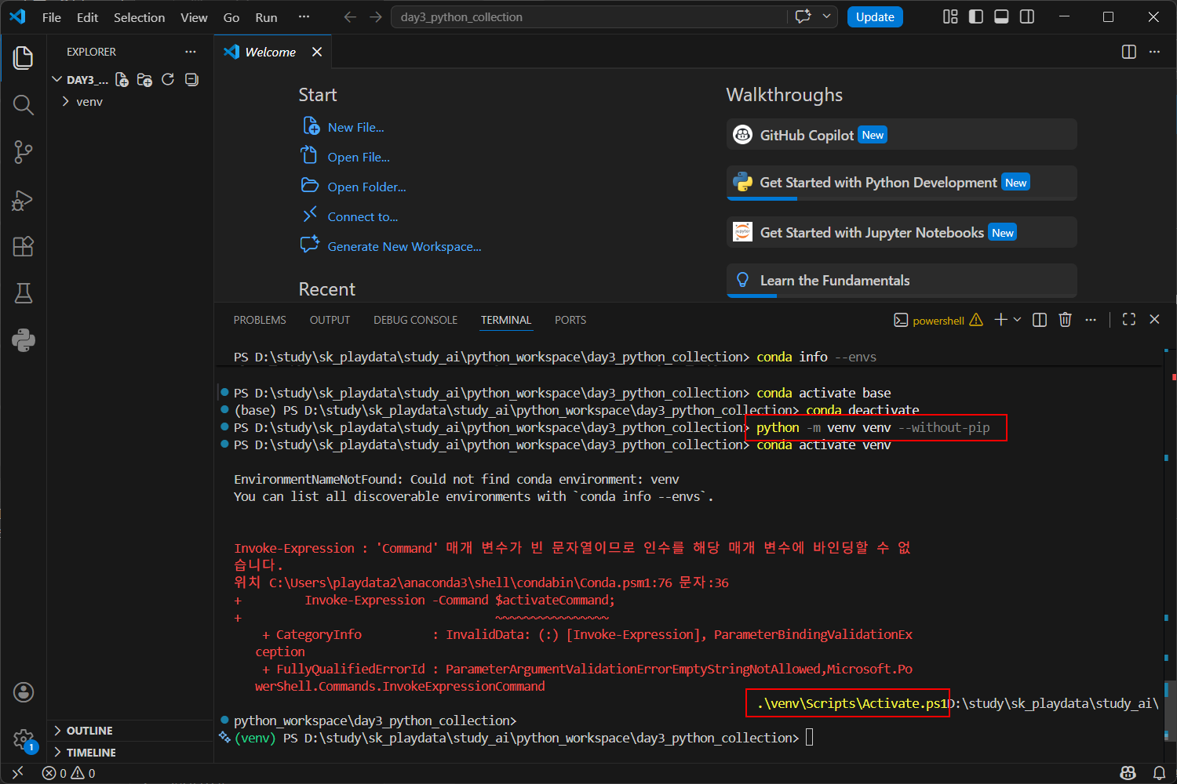Open Run and Debug view icon

pyautogui.click(x=24, y=200)
